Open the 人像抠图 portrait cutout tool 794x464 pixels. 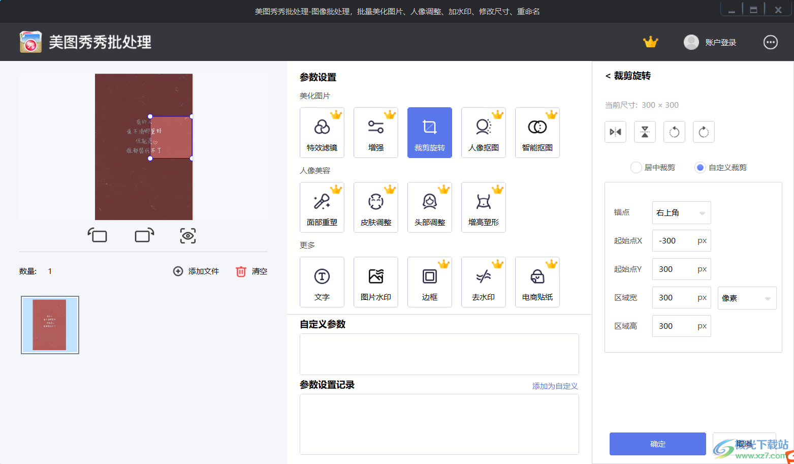tap(484, 133)
